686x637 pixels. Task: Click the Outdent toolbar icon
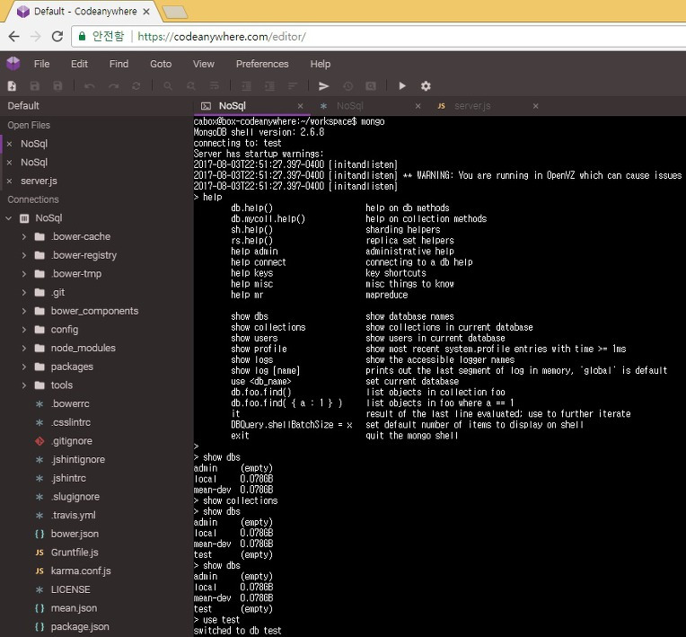tap(246, 86)
